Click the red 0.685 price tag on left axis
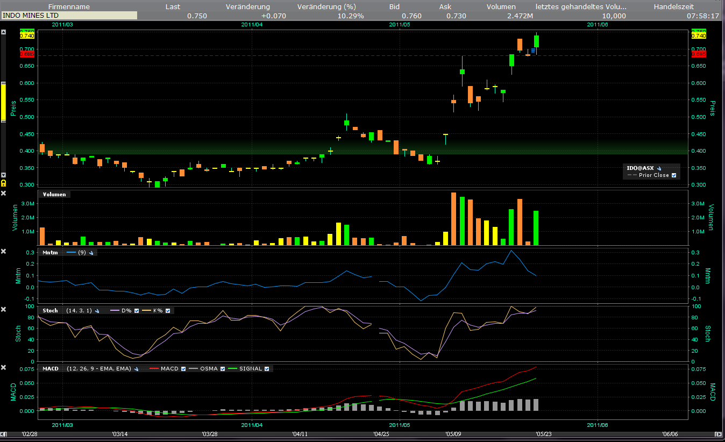The width and height of the screenshot is (725, 442). 27,54
